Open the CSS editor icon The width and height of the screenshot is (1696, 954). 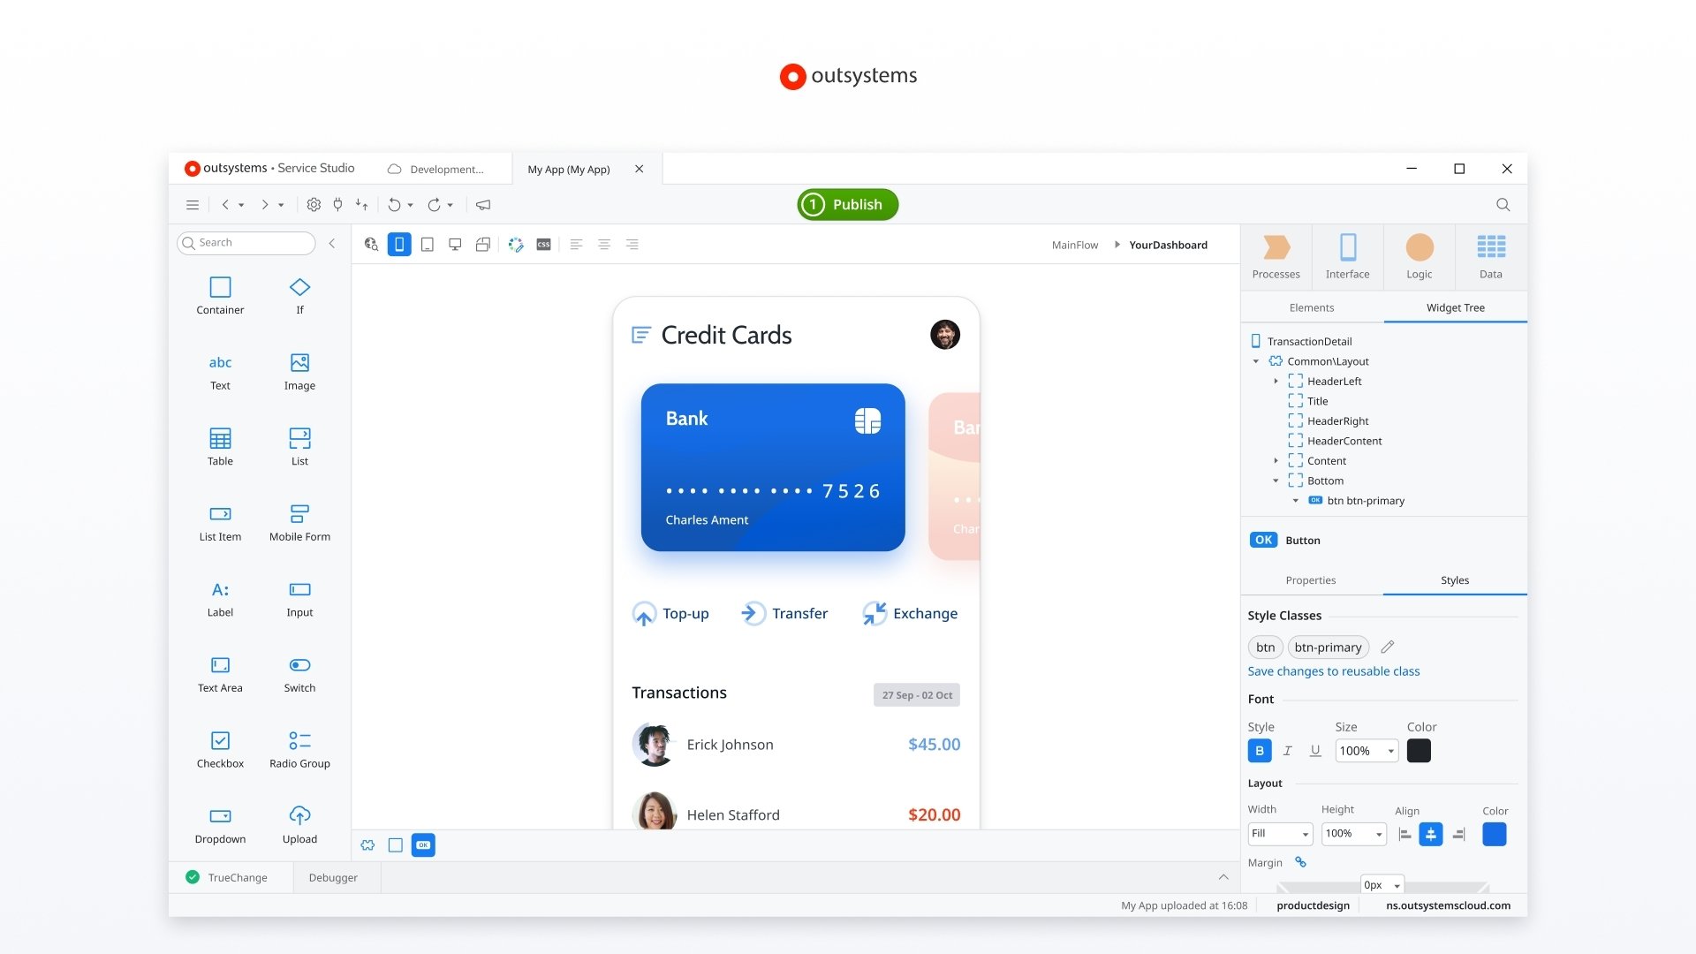[x=543, y=245]
